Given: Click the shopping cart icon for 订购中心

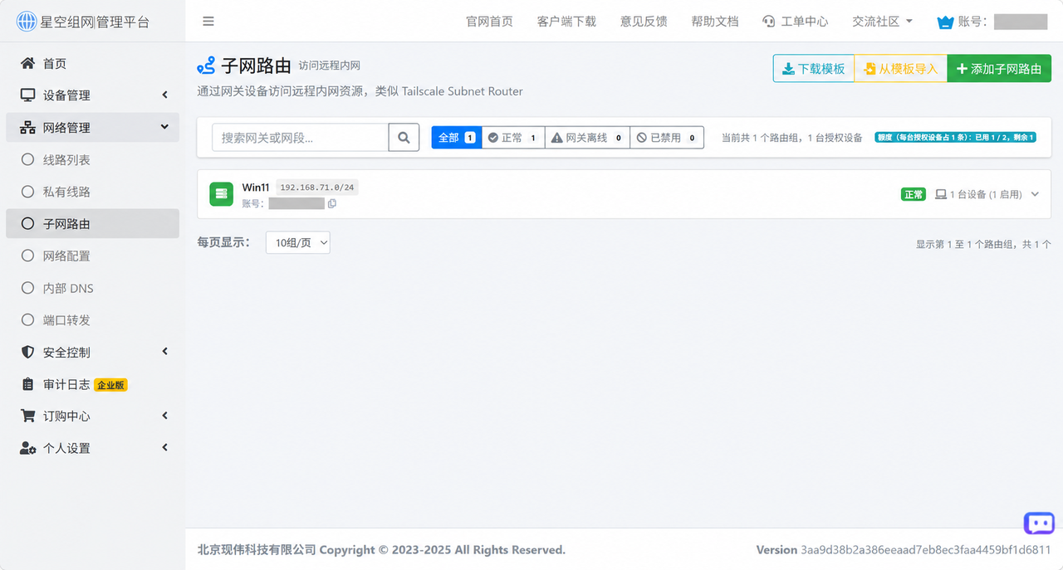Looking at the screenshot, I should click(x=28, y=416).
